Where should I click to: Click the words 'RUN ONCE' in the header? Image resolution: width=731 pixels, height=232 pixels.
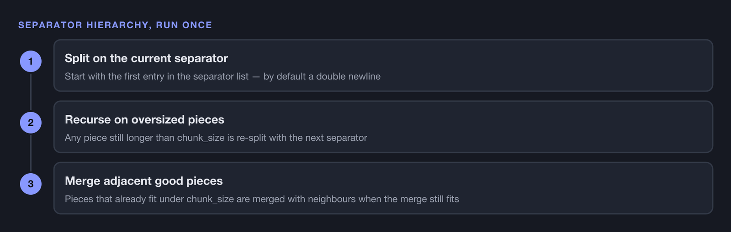click(x=184, y=25)
